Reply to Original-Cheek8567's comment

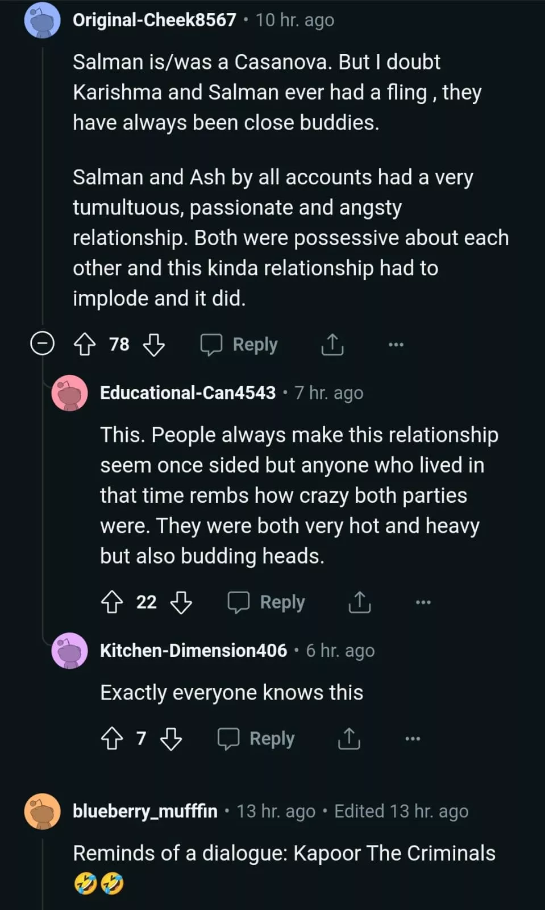point(239,345)
